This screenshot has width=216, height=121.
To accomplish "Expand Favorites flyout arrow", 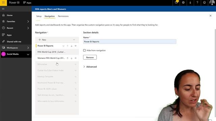I will [28, 22].
